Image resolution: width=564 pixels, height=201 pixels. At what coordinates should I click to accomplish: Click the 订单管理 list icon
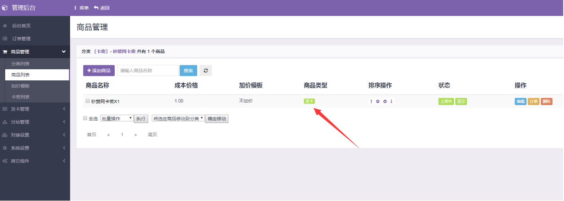click(x=5, y=39)
